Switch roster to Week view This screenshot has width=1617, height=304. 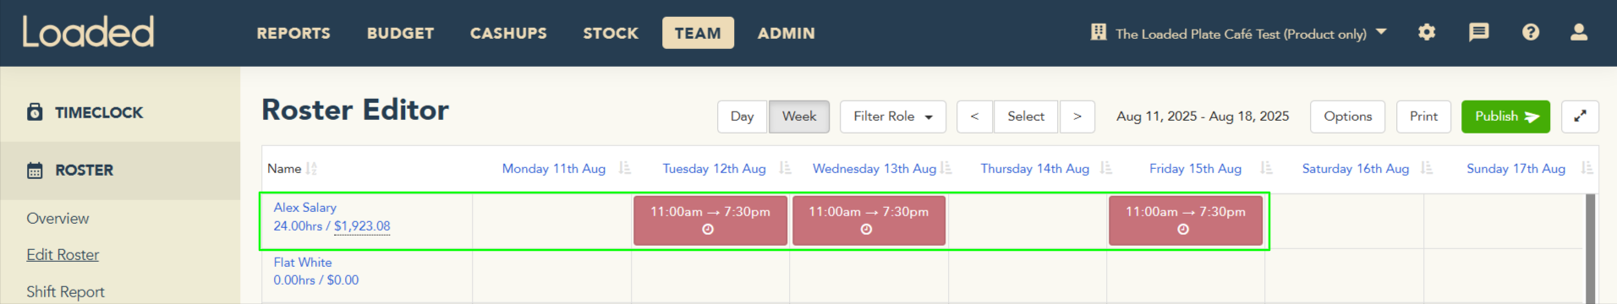coord(799,117)
